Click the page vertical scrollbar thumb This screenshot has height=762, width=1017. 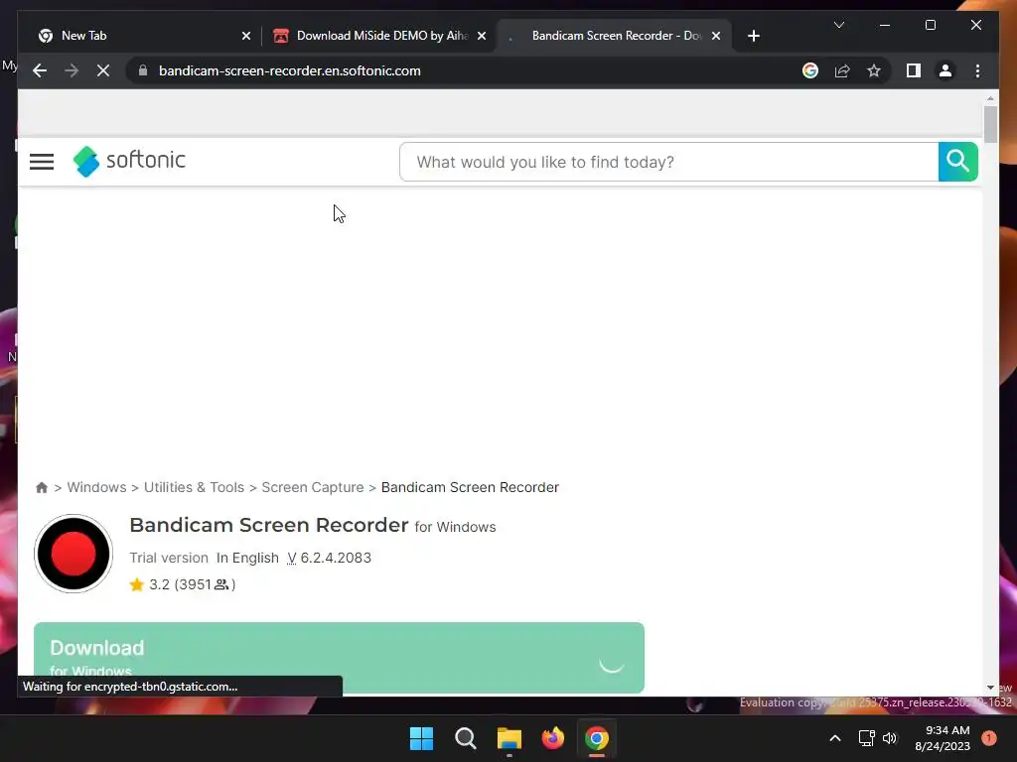990,124
